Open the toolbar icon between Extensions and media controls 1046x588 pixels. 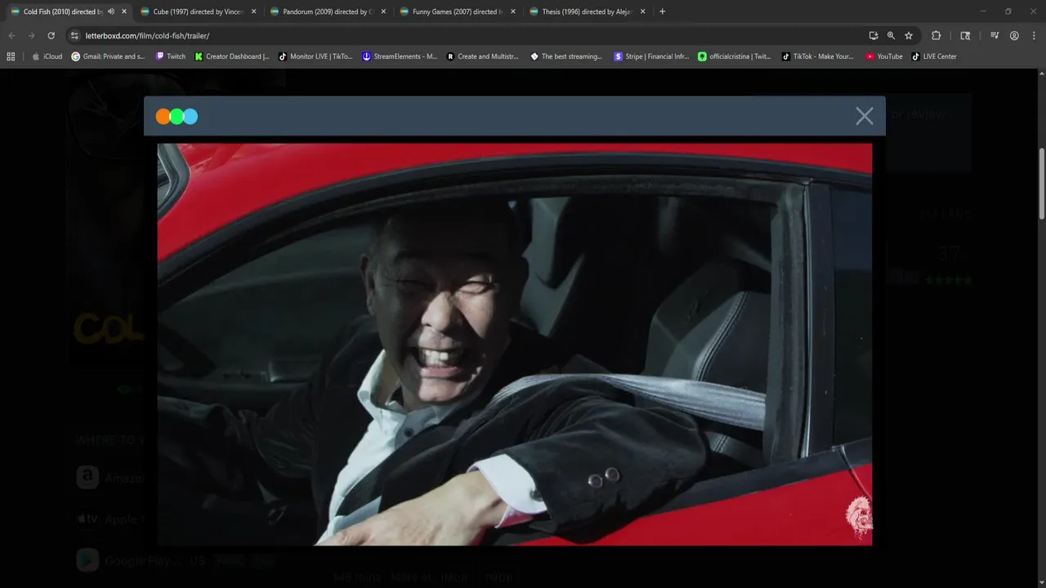[x=965, y=36]
